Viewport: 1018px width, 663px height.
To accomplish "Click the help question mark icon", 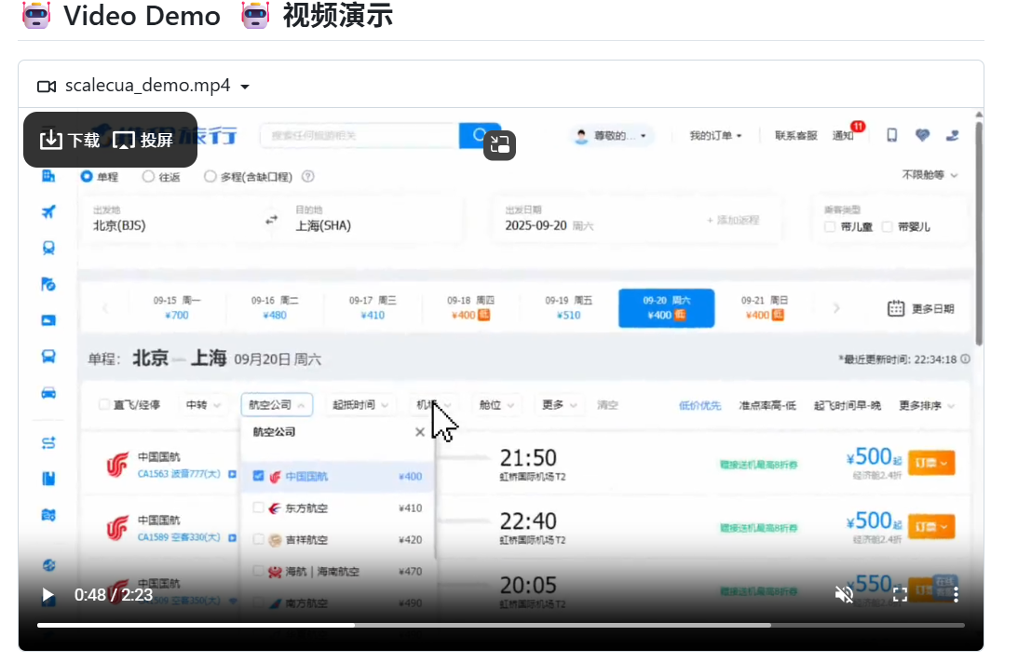I will tap(308, 177).
